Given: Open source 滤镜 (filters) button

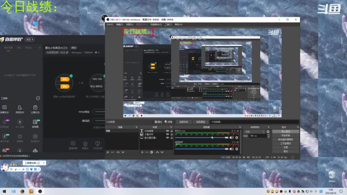Looking at the screenshot, I should (x=168, y=122).
